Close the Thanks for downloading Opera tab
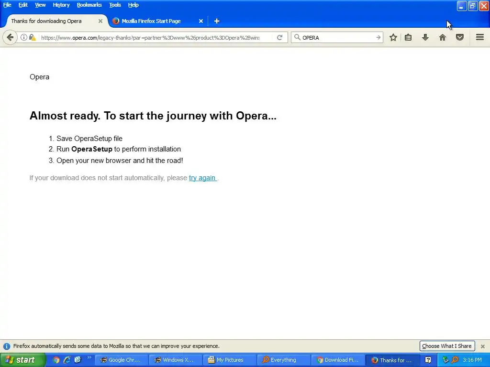Image resolution: width=490 pixels, height=367 pixels. pyautogui.click(x=100, y=21)
